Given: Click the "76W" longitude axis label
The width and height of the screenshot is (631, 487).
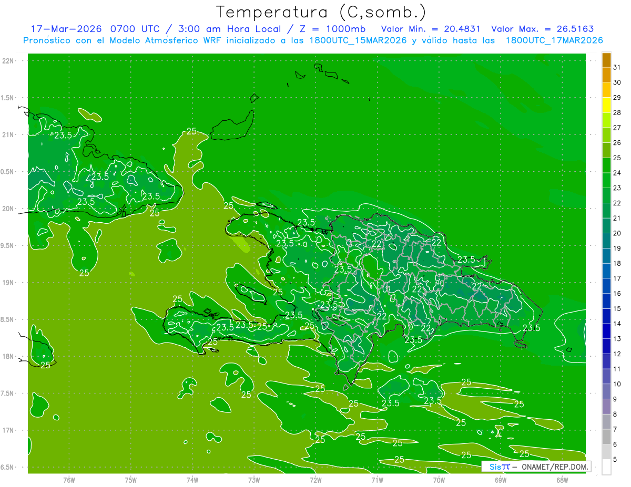Looking at the screenshot, I should 69,480.
